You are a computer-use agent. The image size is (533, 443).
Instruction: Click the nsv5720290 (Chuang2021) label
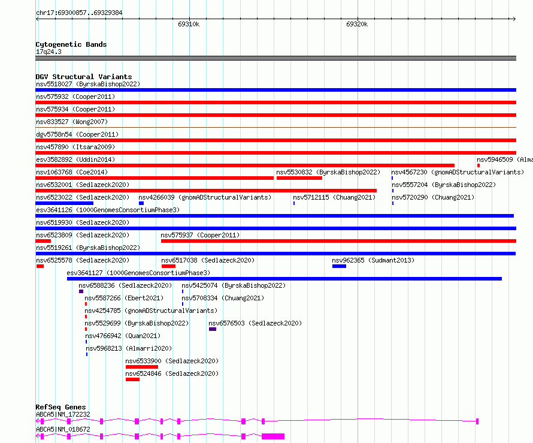(x=433, y=197)
